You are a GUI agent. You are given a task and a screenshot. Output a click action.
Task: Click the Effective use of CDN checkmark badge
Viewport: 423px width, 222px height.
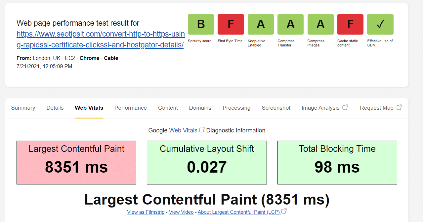point(380,24)
